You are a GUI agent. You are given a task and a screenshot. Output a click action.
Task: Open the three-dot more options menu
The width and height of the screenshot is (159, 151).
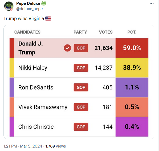pos(152,3)
